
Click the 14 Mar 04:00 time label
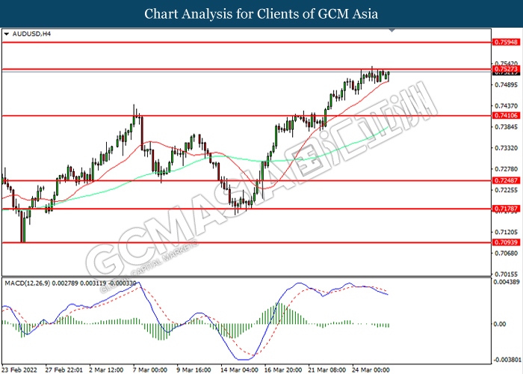click(240, 370)
